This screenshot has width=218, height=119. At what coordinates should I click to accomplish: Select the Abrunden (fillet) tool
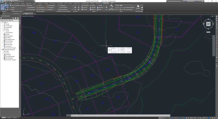[100, 8]
